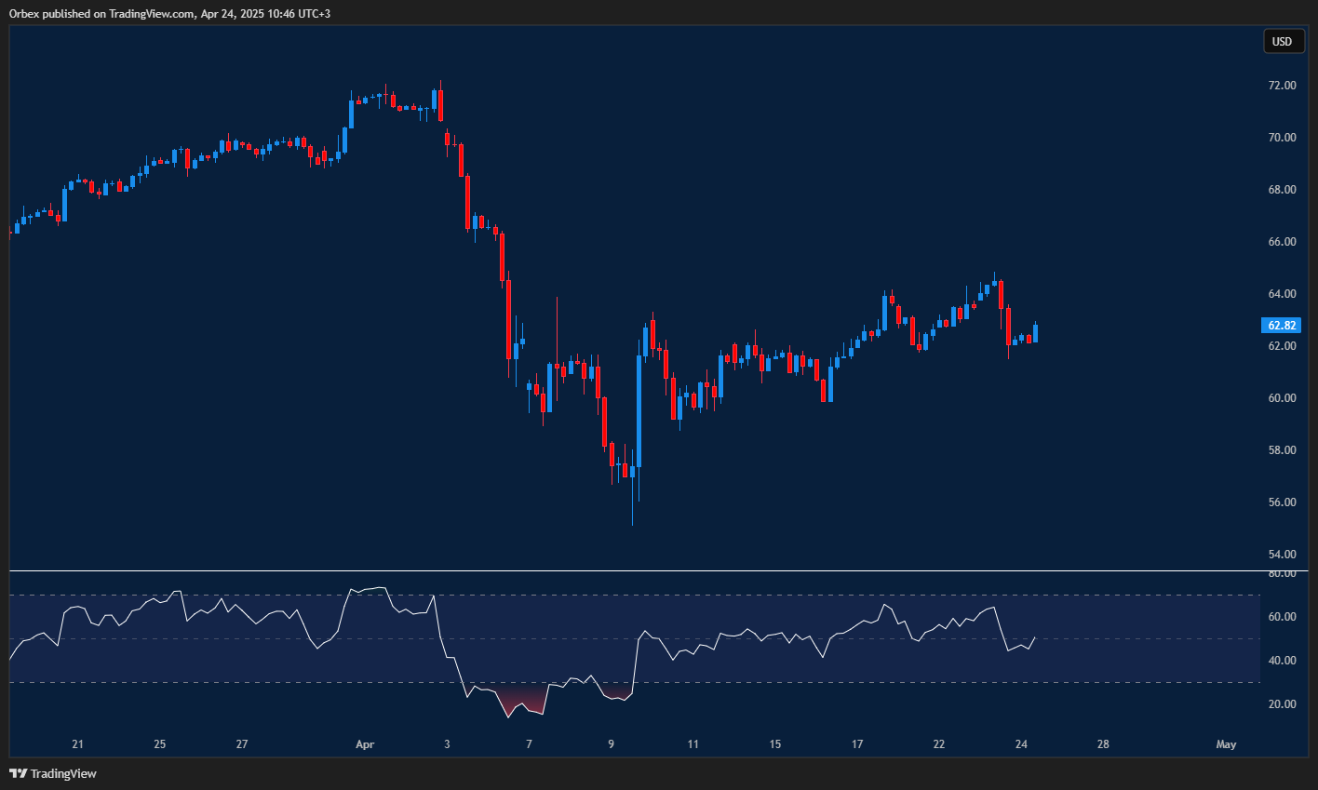1318x790 pixels.
Task: Click date 21 on the time axis
Action: pyautogui.click(x=77, y=744)
